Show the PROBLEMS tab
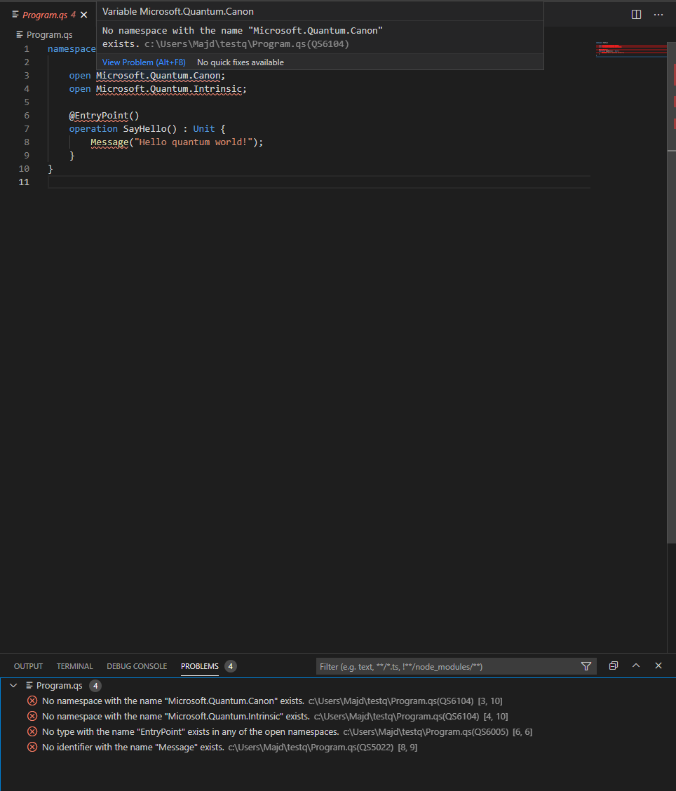This screenshot has height=791, width=676. [199, 665]
